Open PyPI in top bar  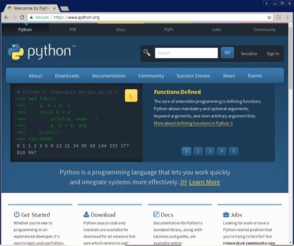point(169,30)
